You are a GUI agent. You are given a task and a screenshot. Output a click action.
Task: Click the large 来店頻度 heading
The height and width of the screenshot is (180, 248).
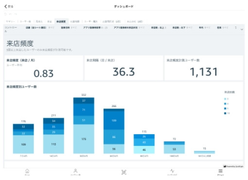coord(20,43)
